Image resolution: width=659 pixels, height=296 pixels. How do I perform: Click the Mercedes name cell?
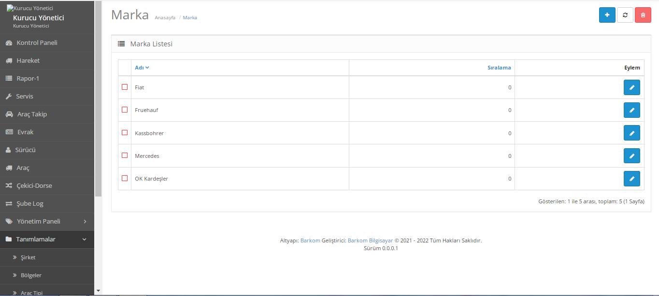[x=240, y=156]
